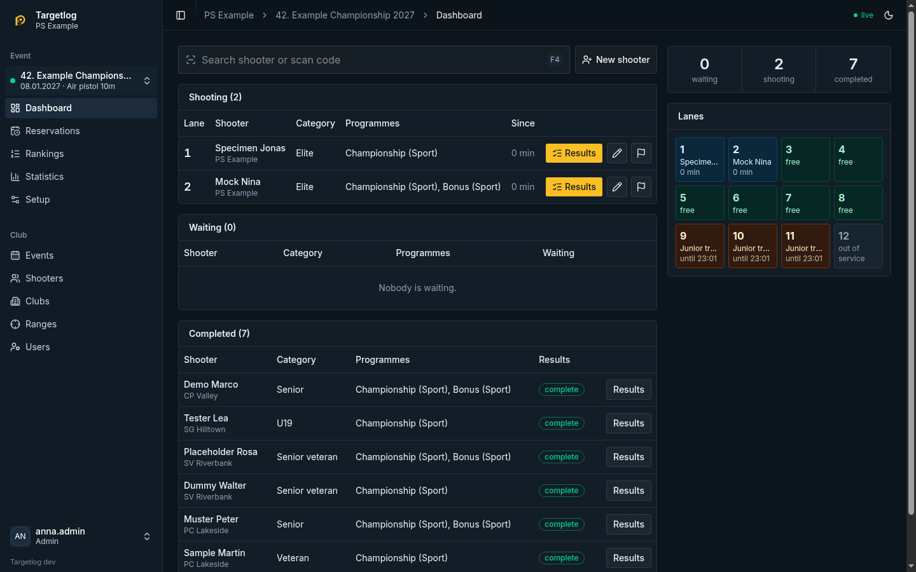
Task: Open Ranges page
Action: pyautogui.click(x=81, y=324)
